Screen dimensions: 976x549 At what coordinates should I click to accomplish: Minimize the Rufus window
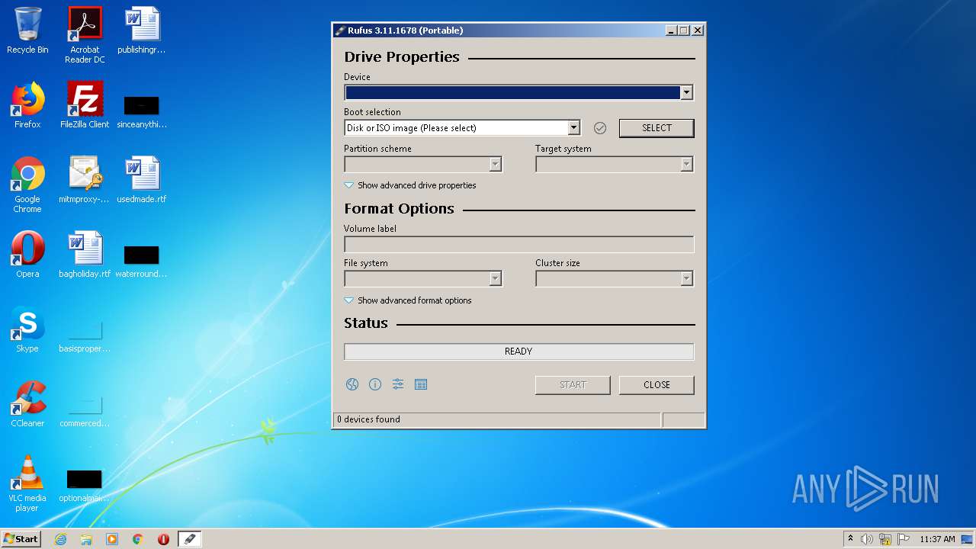point(671,30)
